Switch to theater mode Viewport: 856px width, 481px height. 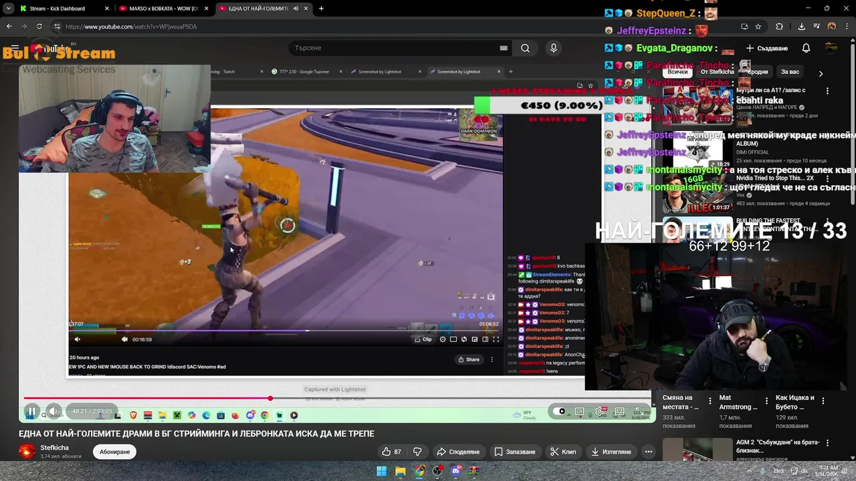pyautogui.click(x=620, y=412)
